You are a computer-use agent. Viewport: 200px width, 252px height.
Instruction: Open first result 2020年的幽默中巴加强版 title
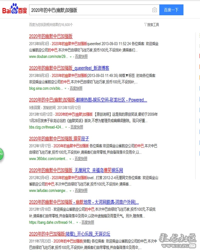pyautogui.click(x=51, y=36)
